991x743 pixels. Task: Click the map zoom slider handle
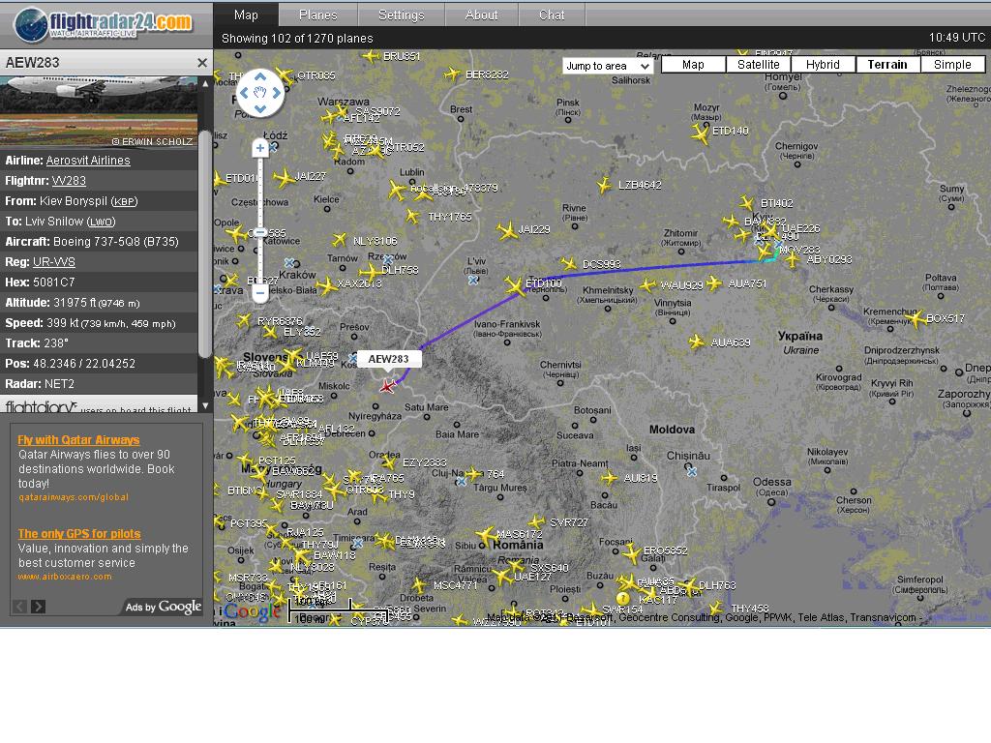[259, 233]
